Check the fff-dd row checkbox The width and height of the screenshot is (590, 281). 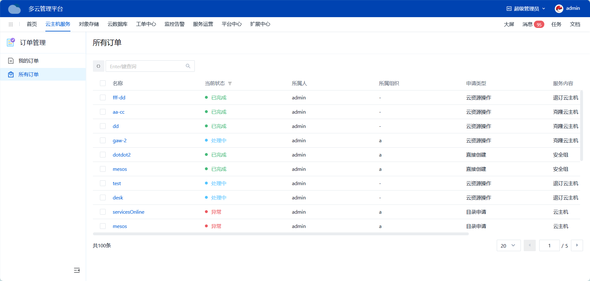click(103, 97)
